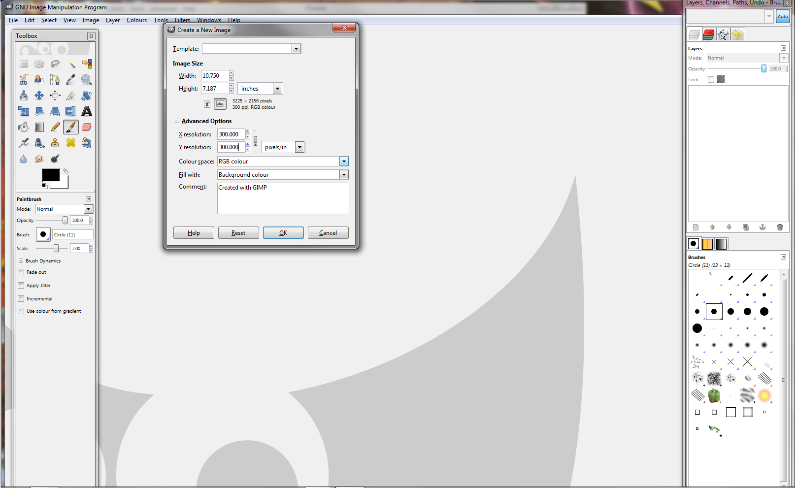Select the Scissors Select tool
Image resolution: width=795 pixels, height=488 pixels.
pos(24,80)
